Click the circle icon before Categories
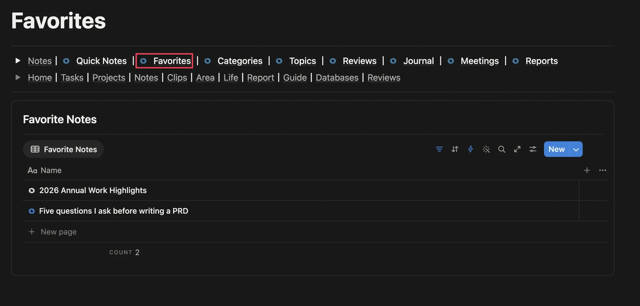The width and height of the screenshot is (640, 306). [x=208, y=61]
